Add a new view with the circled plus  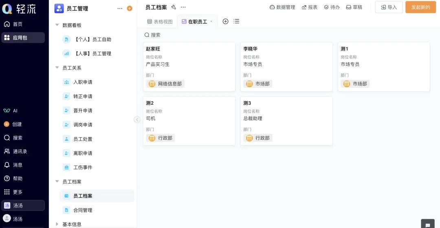coord(225,21)
